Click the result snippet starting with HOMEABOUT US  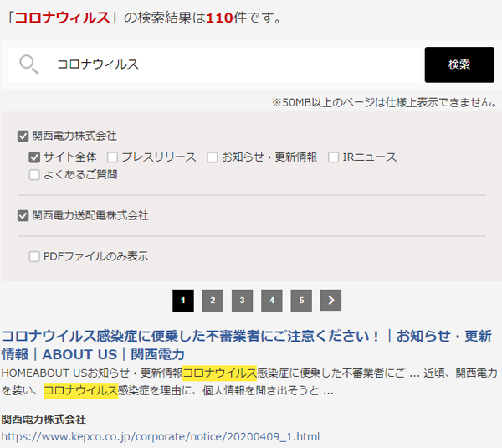click(249, 382)
